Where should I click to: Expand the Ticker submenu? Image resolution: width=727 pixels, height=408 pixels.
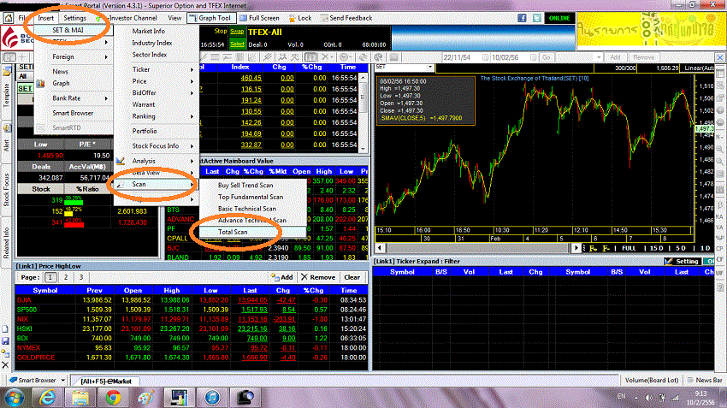pyautogui.click(x=157, y=69)
